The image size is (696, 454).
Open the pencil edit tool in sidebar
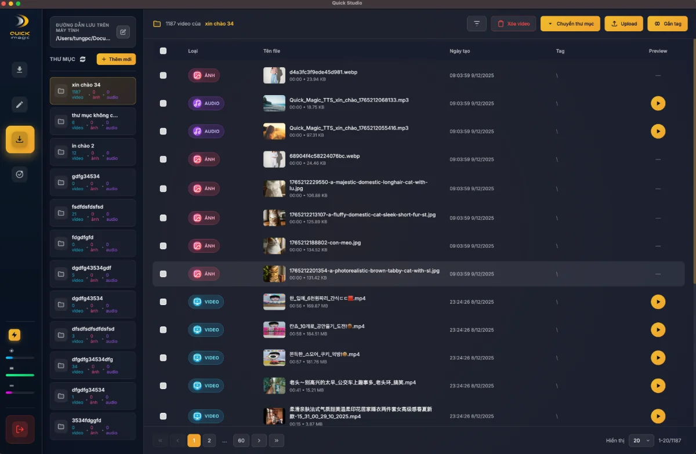click(x=20, y=105)
